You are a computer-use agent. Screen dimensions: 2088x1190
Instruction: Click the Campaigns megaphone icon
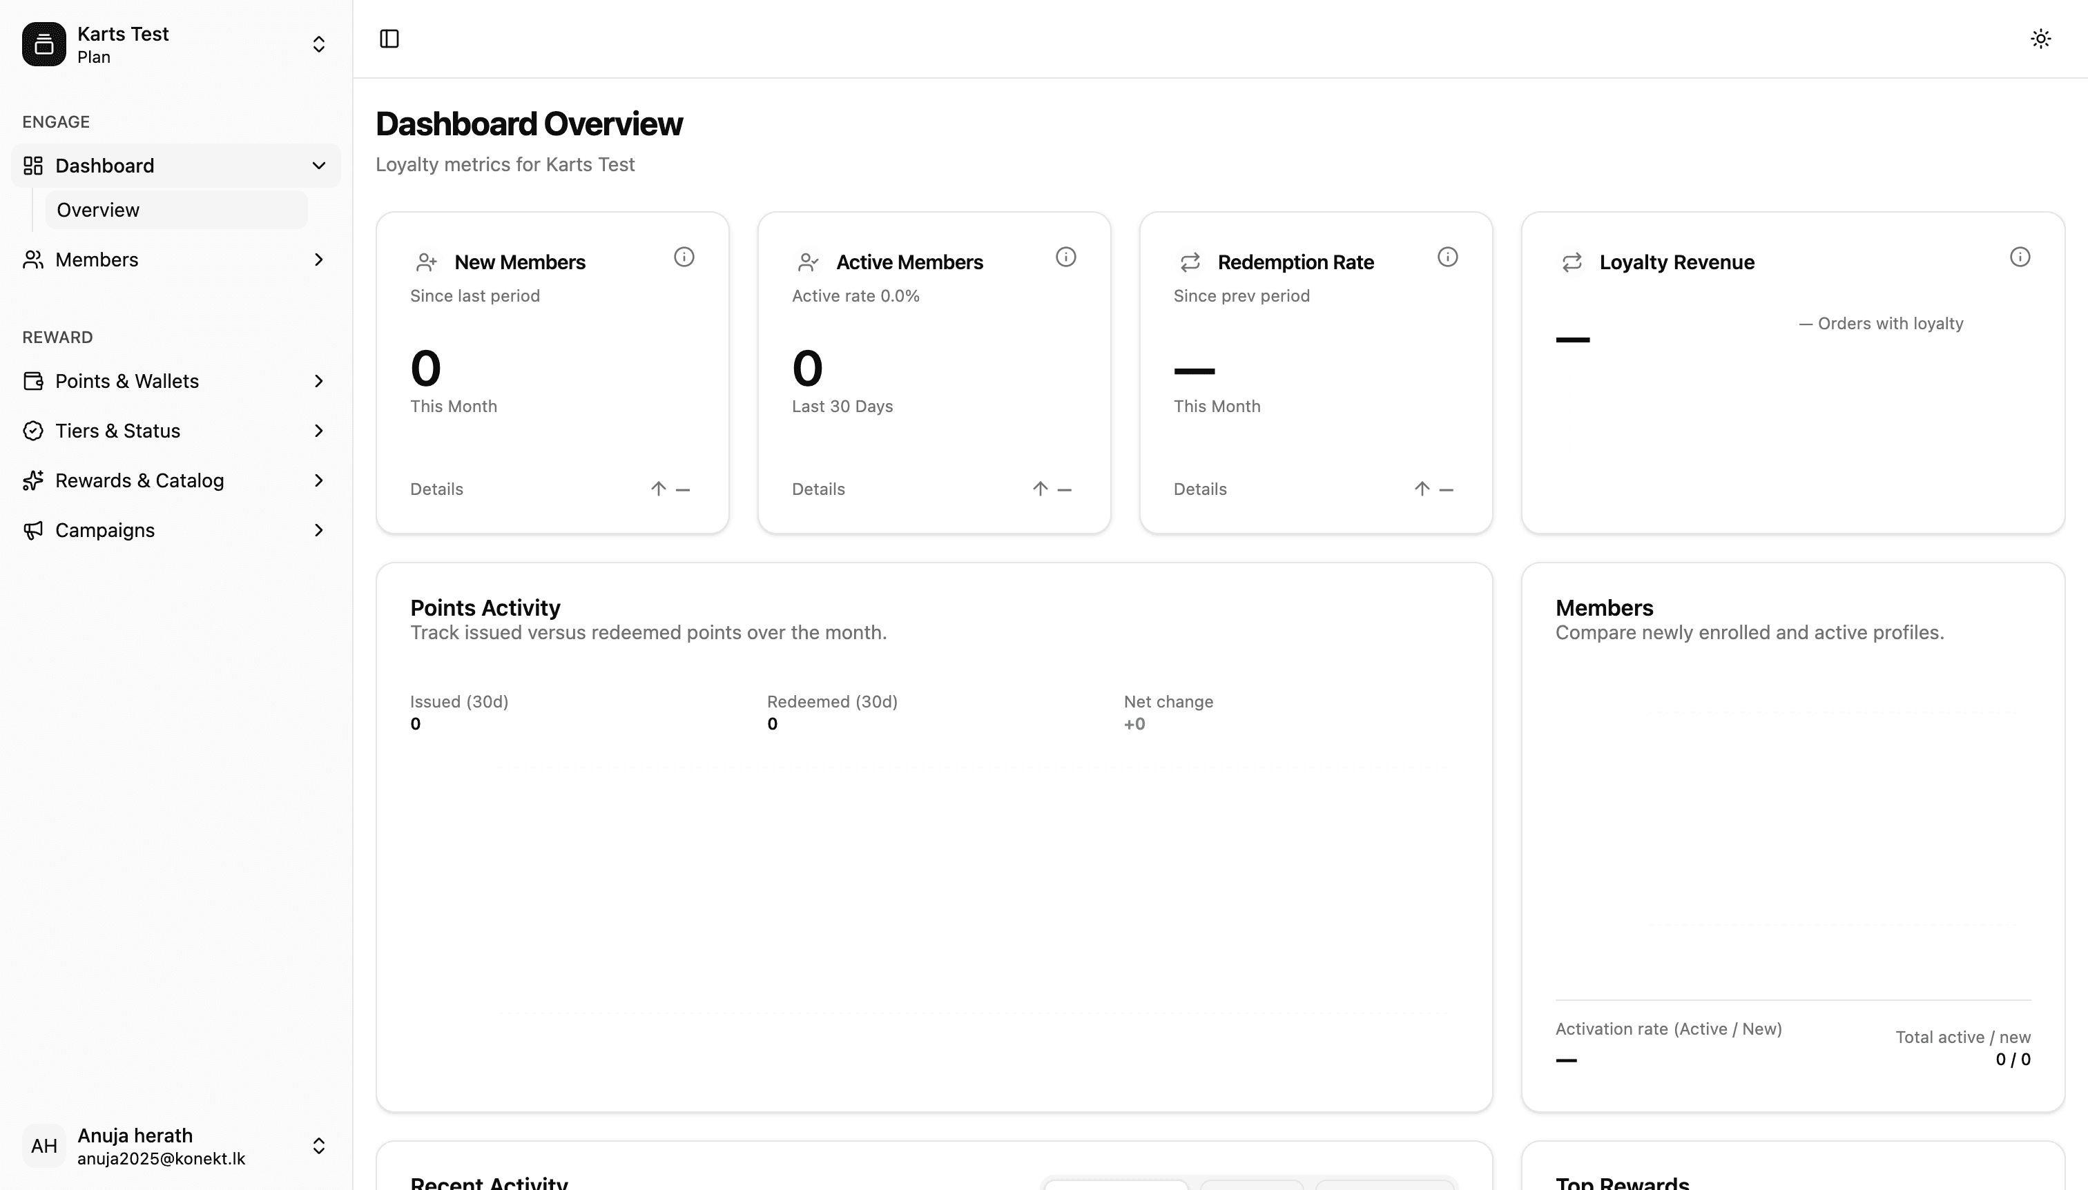pyautogui.click(x=32, y=530)
